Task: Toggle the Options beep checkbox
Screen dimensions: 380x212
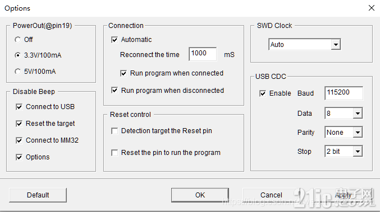Action: point(19,157)
